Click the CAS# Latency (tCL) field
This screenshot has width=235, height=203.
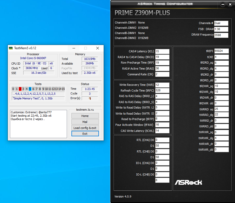(x=162, y=51)
